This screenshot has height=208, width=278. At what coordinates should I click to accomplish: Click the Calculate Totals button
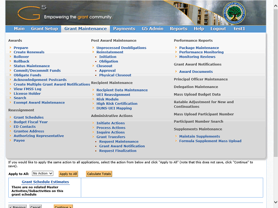(99, 174)
